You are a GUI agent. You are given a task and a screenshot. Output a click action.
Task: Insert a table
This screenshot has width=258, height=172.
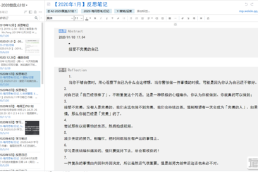(170, 18)
